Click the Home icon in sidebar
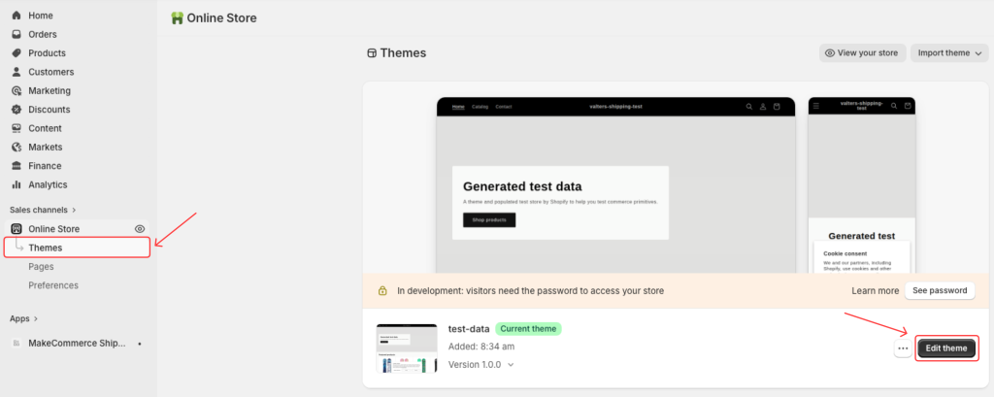The height and width of the screenshot is (397, 994). tap(16, 16)
